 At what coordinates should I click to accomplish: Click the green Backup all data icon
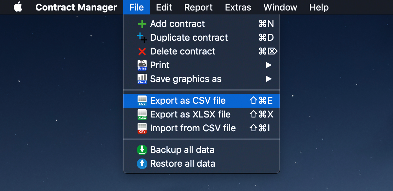click(142, 150)
